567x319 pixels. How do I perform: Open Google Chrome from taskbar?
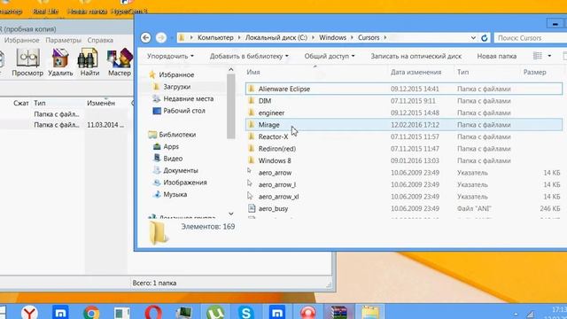pyautogui.click(x=91, y=312)
